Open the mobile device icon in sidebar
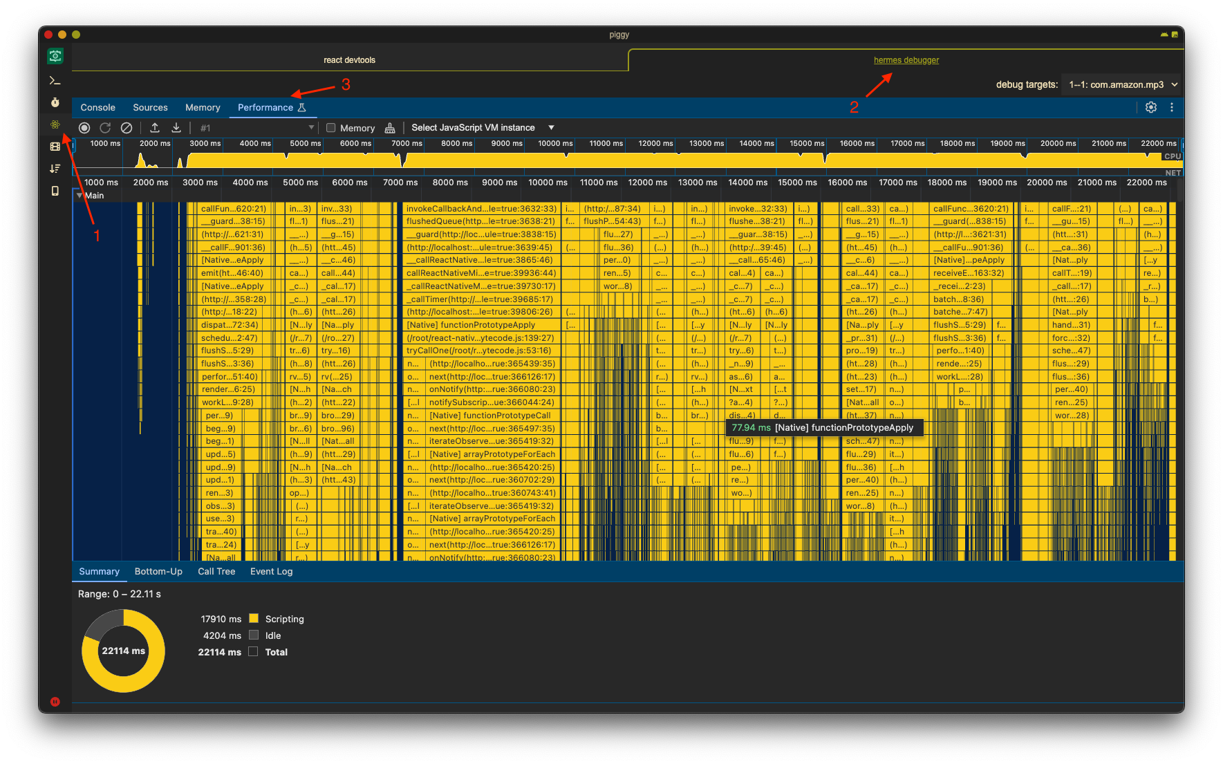Image resolution: width=1223 pixels, height=764 pixels. pyautogui.click(x=55, y=191)
